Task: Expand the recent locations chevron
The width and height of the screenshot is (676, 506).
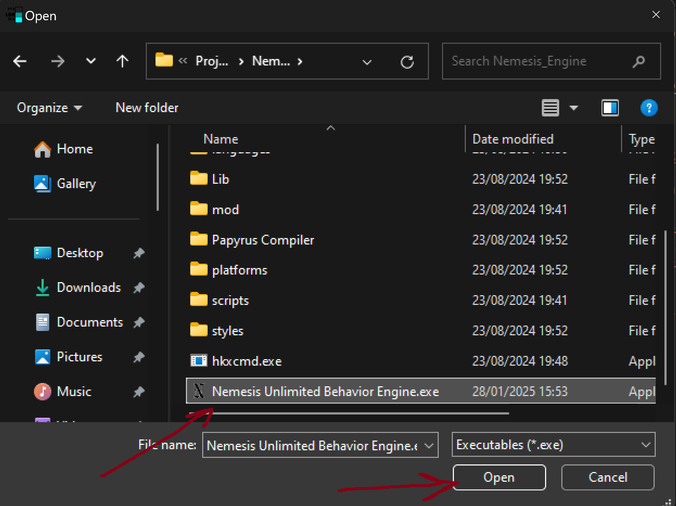Action: click(91, 61)
